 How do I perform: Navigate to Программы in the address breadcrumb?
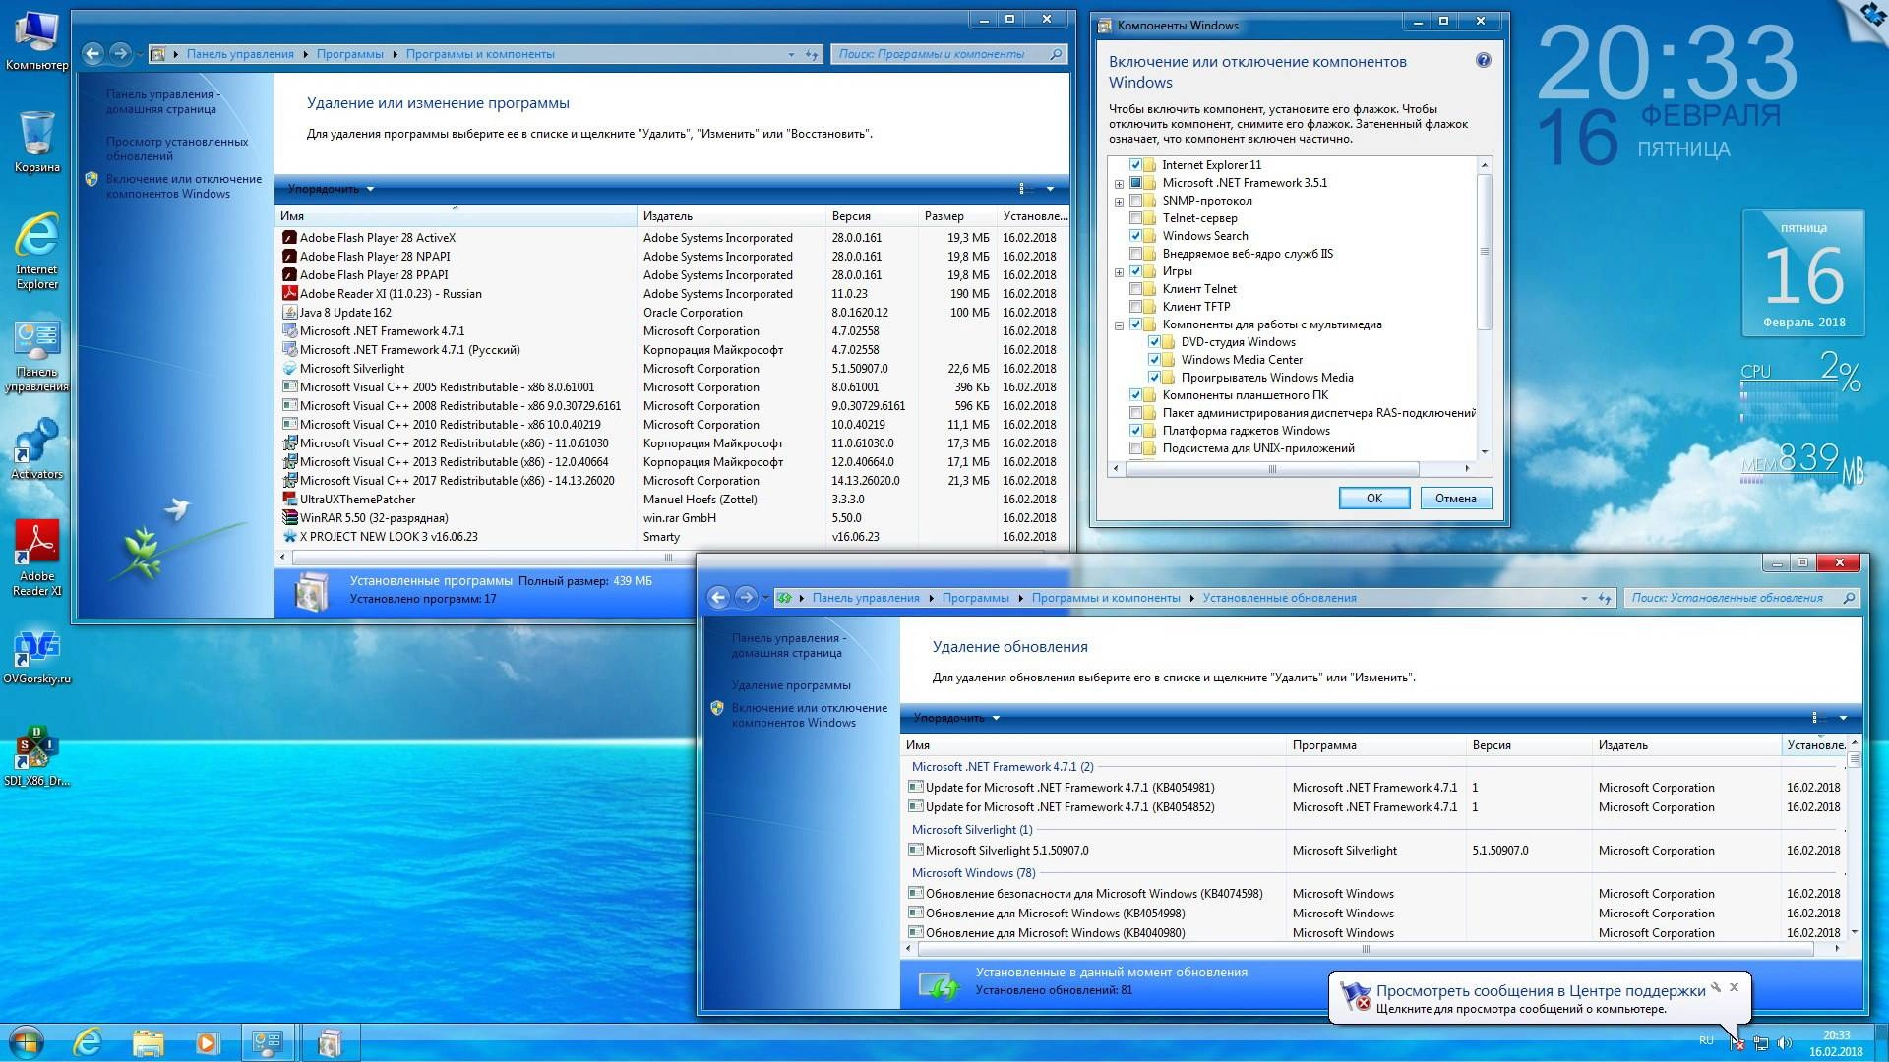click(x=976, y=597)
